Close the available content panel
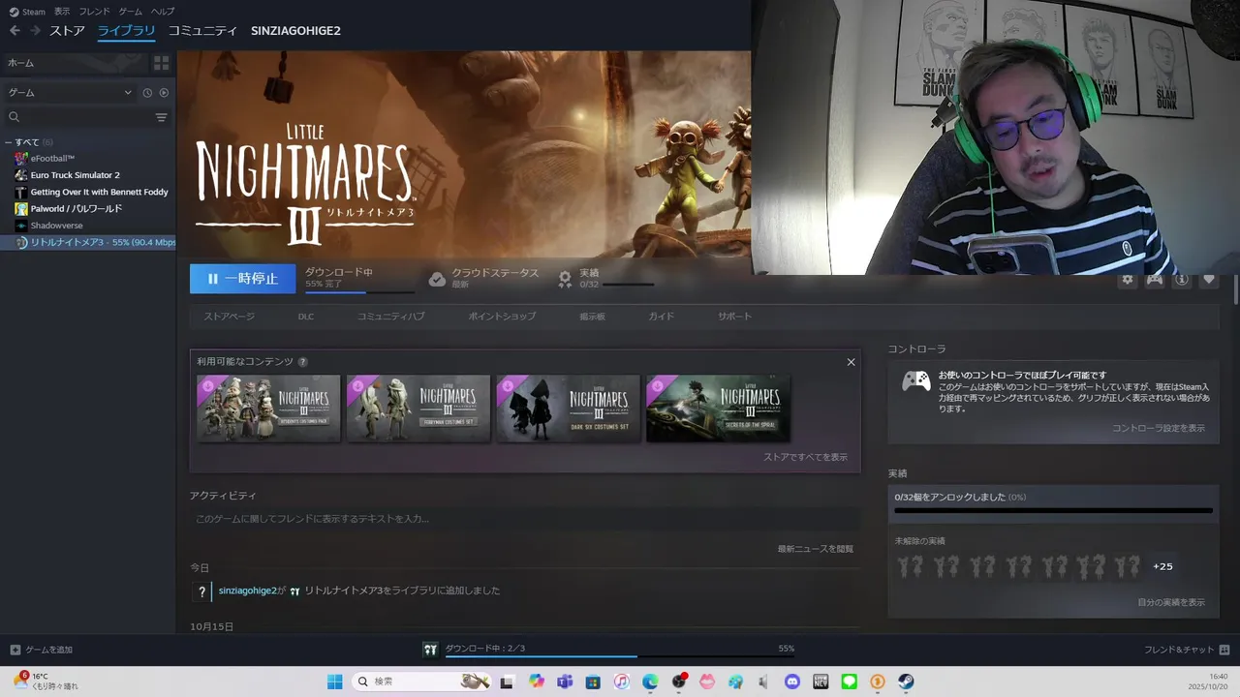1240x697 pixels. tap(851, 362)
